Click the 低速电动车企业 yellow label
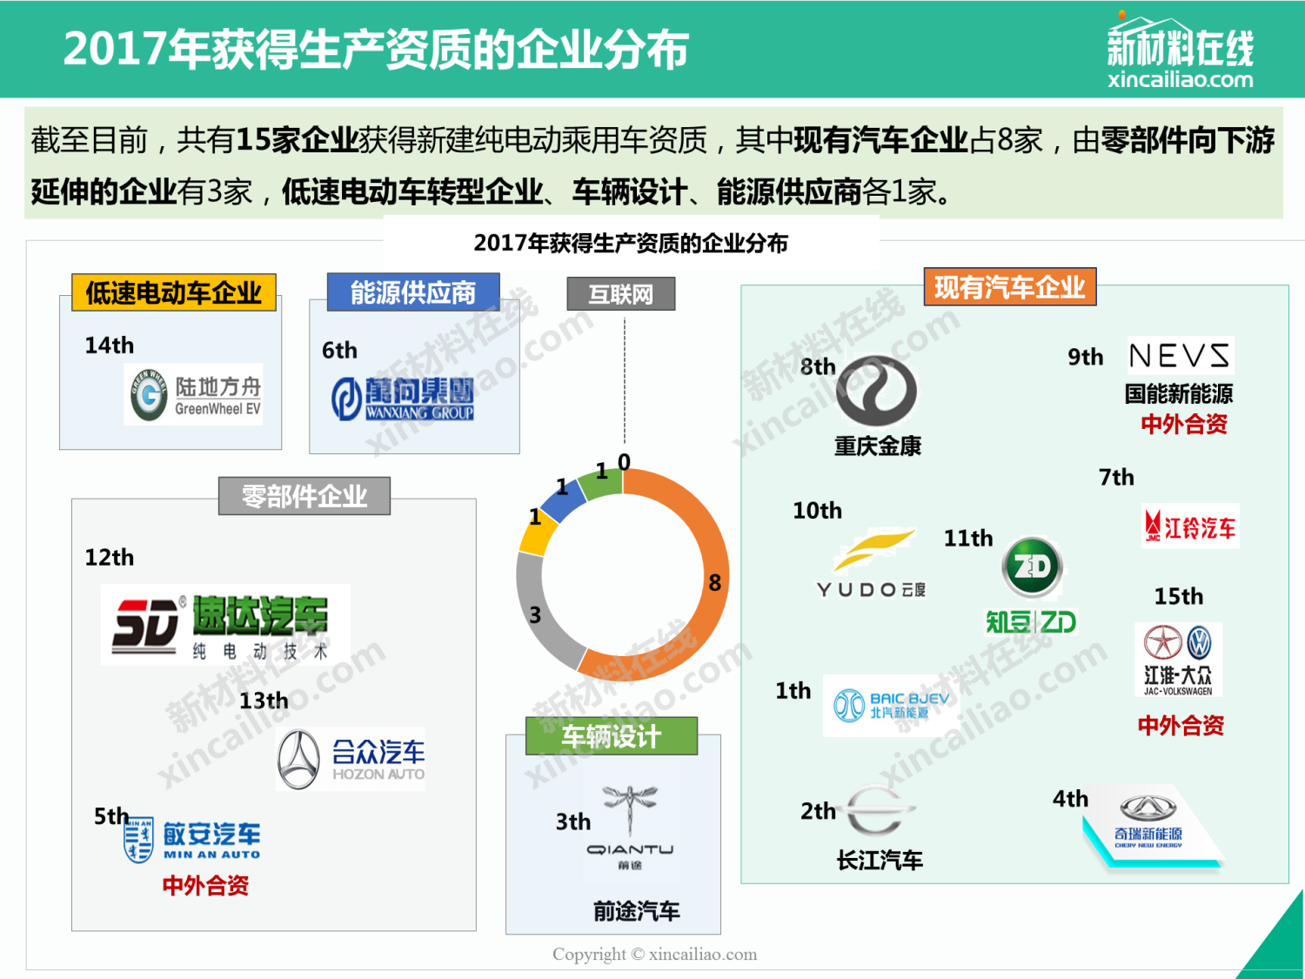 (x=174, y=292)
